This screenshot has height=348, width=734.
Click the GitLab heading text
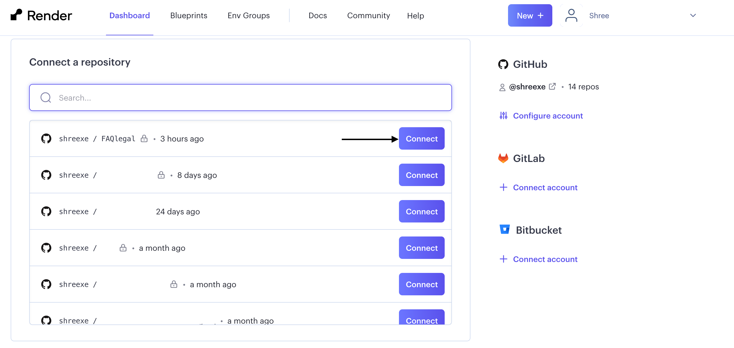[x=529, y=158]
